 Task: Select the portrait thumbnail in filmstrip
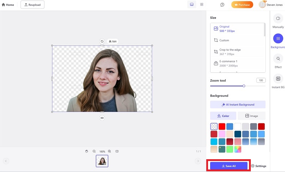[x=102, y=161]
